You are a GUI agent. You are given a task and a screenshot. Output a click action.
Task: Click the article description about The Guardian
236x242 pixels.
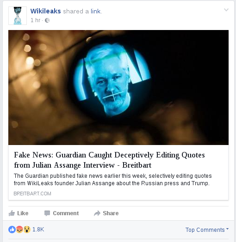point(113,180)
